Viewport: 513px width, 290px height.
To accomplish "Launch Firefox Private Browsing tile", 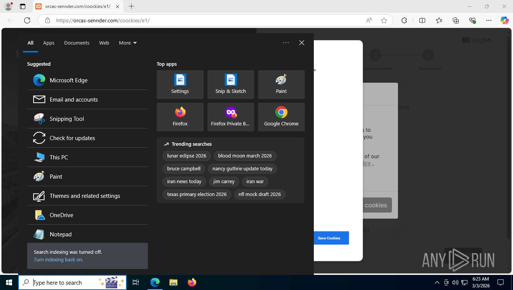I will pyautogui.click(x=230, y=117).
